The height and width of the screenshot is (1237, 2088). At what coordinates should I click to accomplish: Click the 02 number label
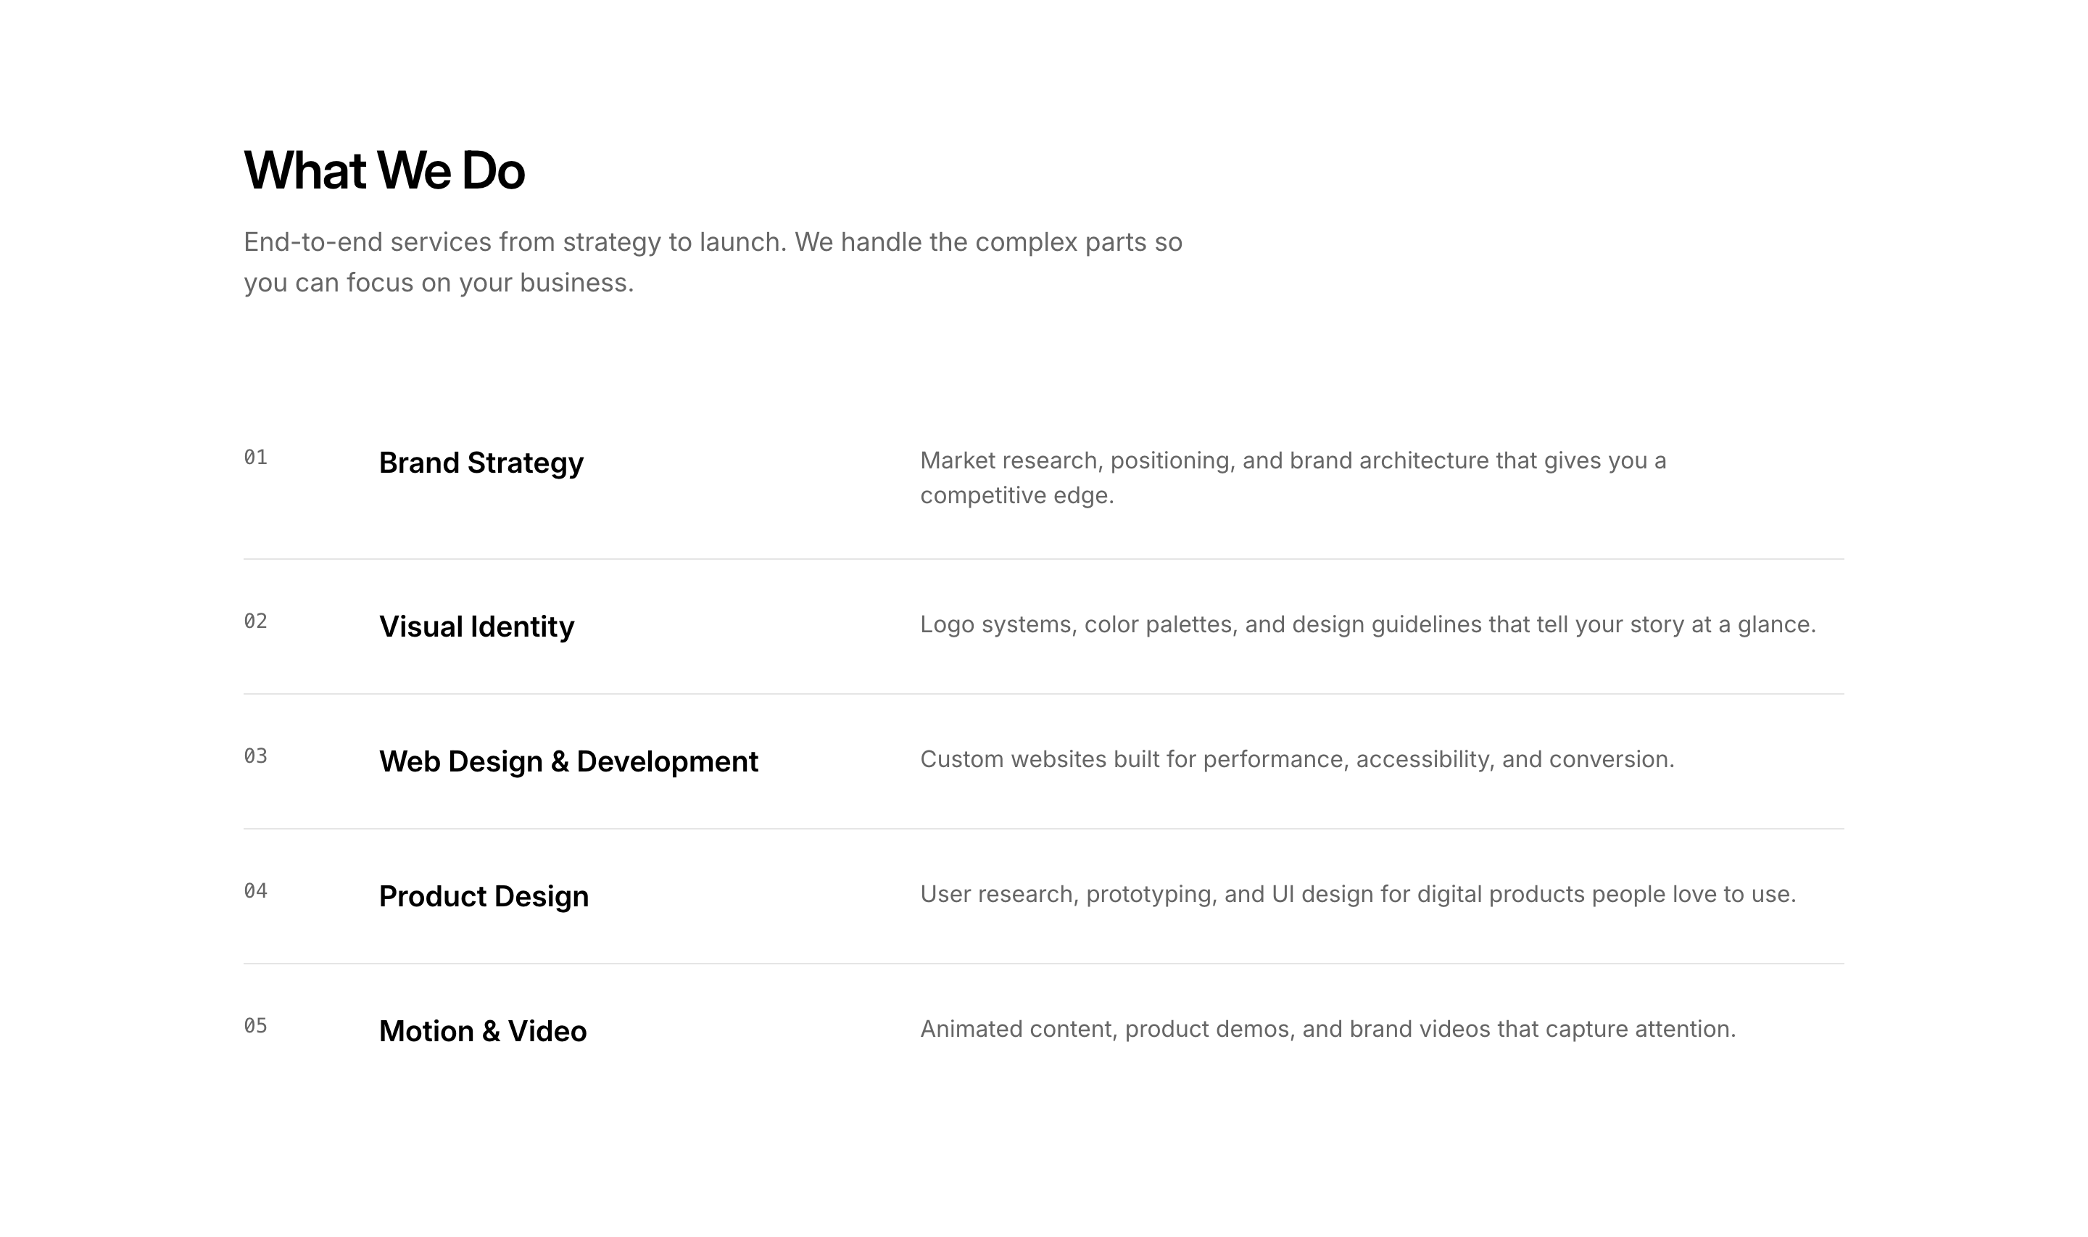256,622
